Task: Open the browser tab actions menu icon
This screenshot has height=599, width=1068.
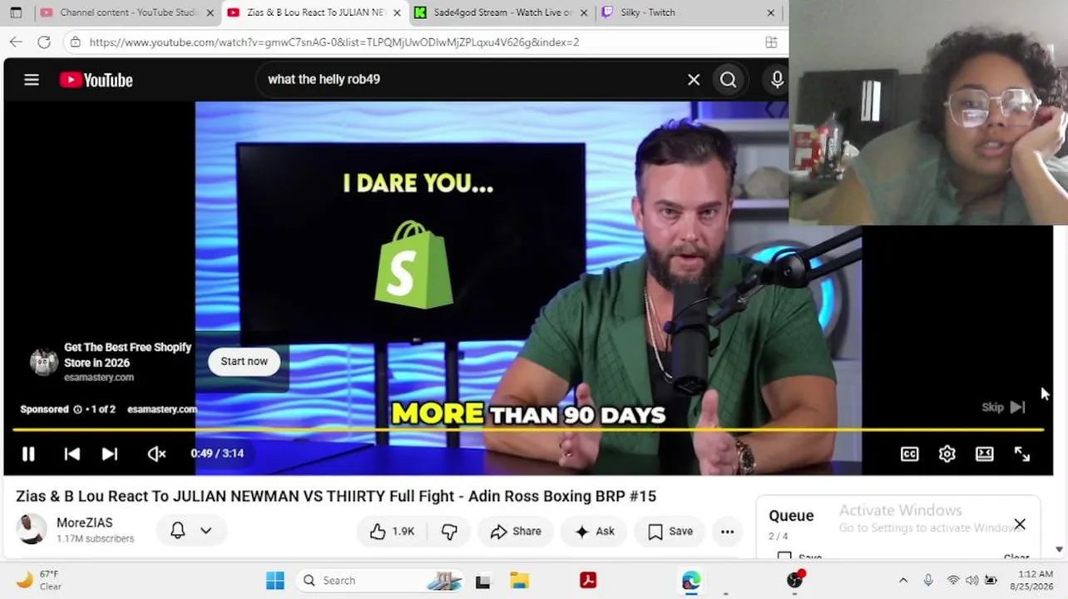Action: point(16,12)
